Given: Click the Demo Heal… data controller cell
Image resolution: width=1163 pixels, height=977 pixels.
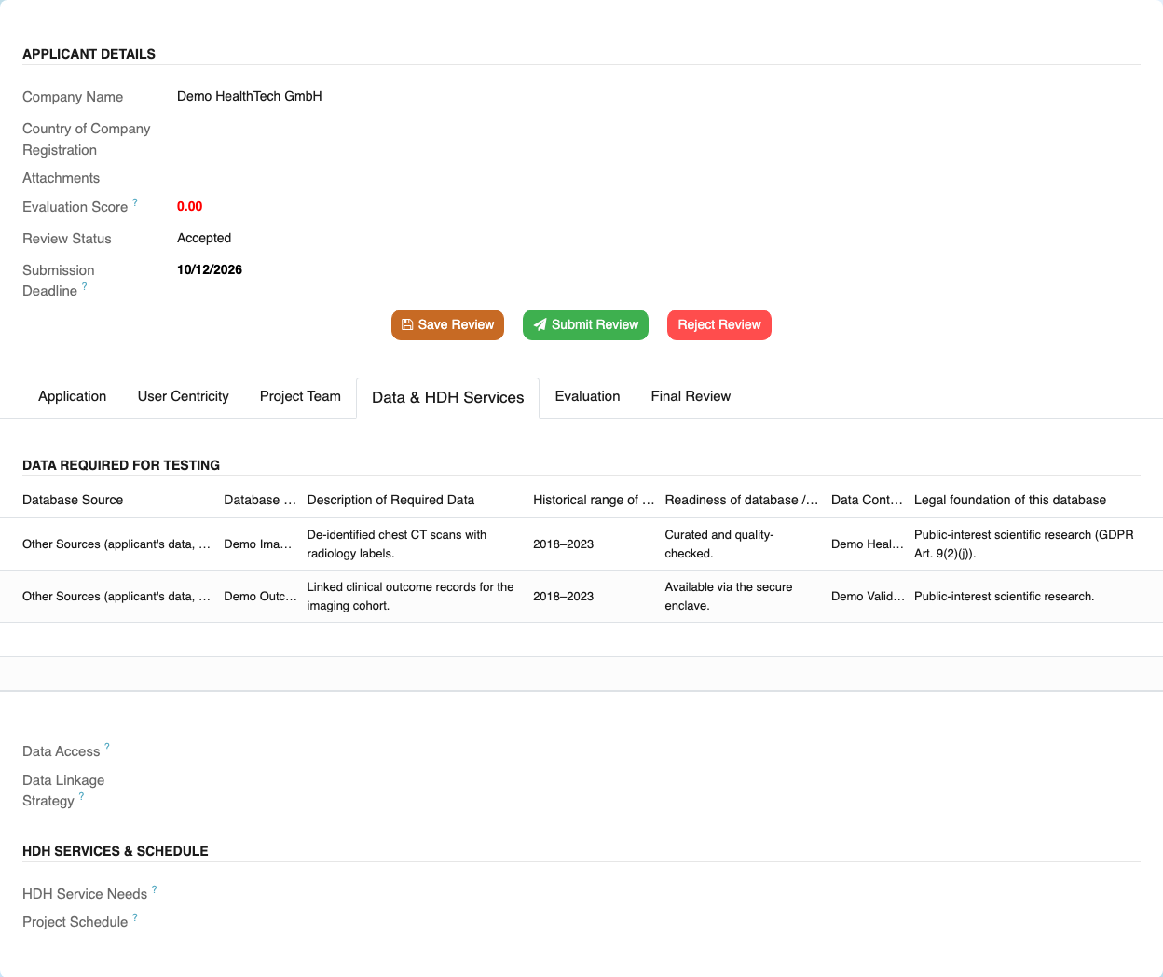Looking at the screenshot, I should coord(867,544).
